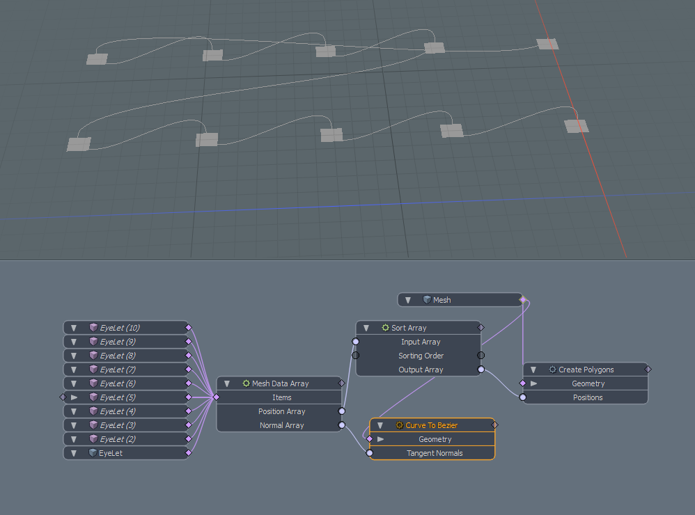Click the orange Curve To Bezier gear icon
The image size is (695, 515).
pos(399,425)
